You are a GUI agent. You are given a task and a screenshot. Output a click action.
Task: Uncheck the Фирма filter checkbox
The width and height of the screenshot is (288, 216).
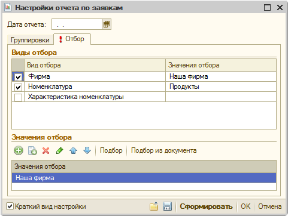pyautogui.click(x=18, y=77)
